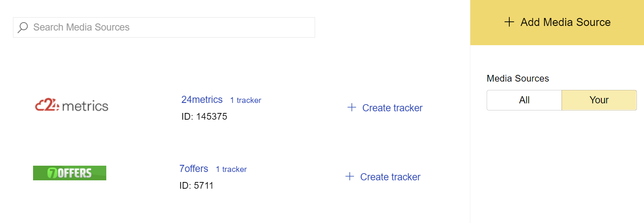644x223 pixels.
Task: Create tracker for 24metrics
Action: (393, 108)
